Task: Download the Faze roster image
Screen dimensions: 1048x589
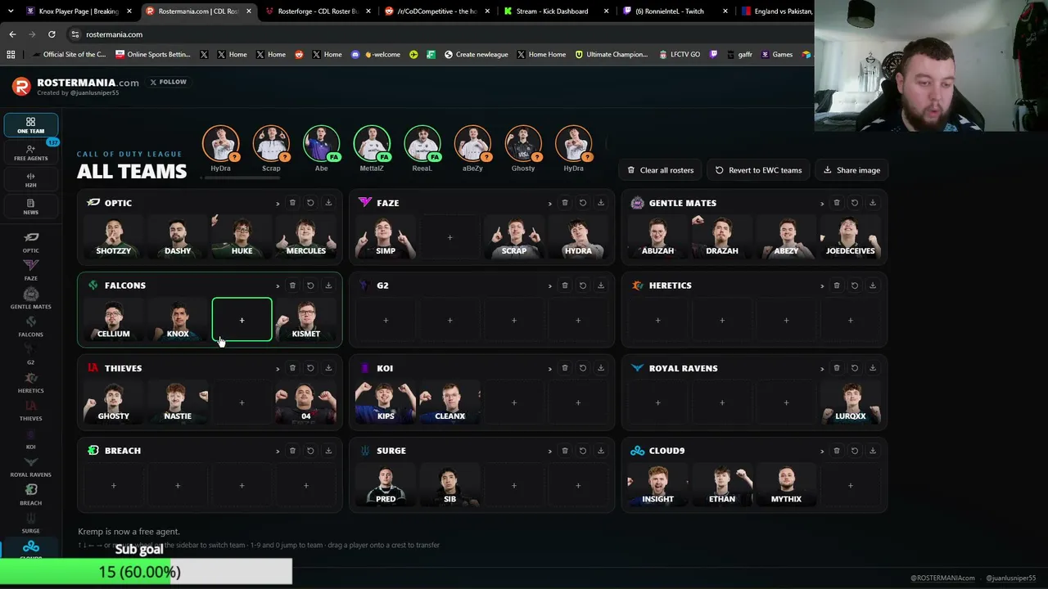Action: click(x=601, y=203)
